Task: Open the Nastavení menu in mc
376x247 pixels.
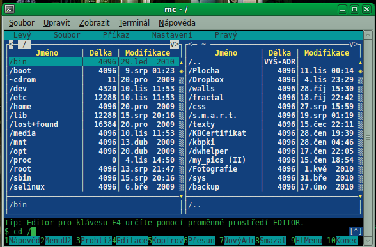Action: click(172, 35)
